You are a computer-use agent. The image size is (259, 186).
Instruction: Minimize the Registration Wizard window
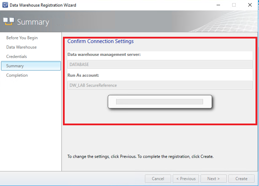pyautogui.click(x=218, y=5)
